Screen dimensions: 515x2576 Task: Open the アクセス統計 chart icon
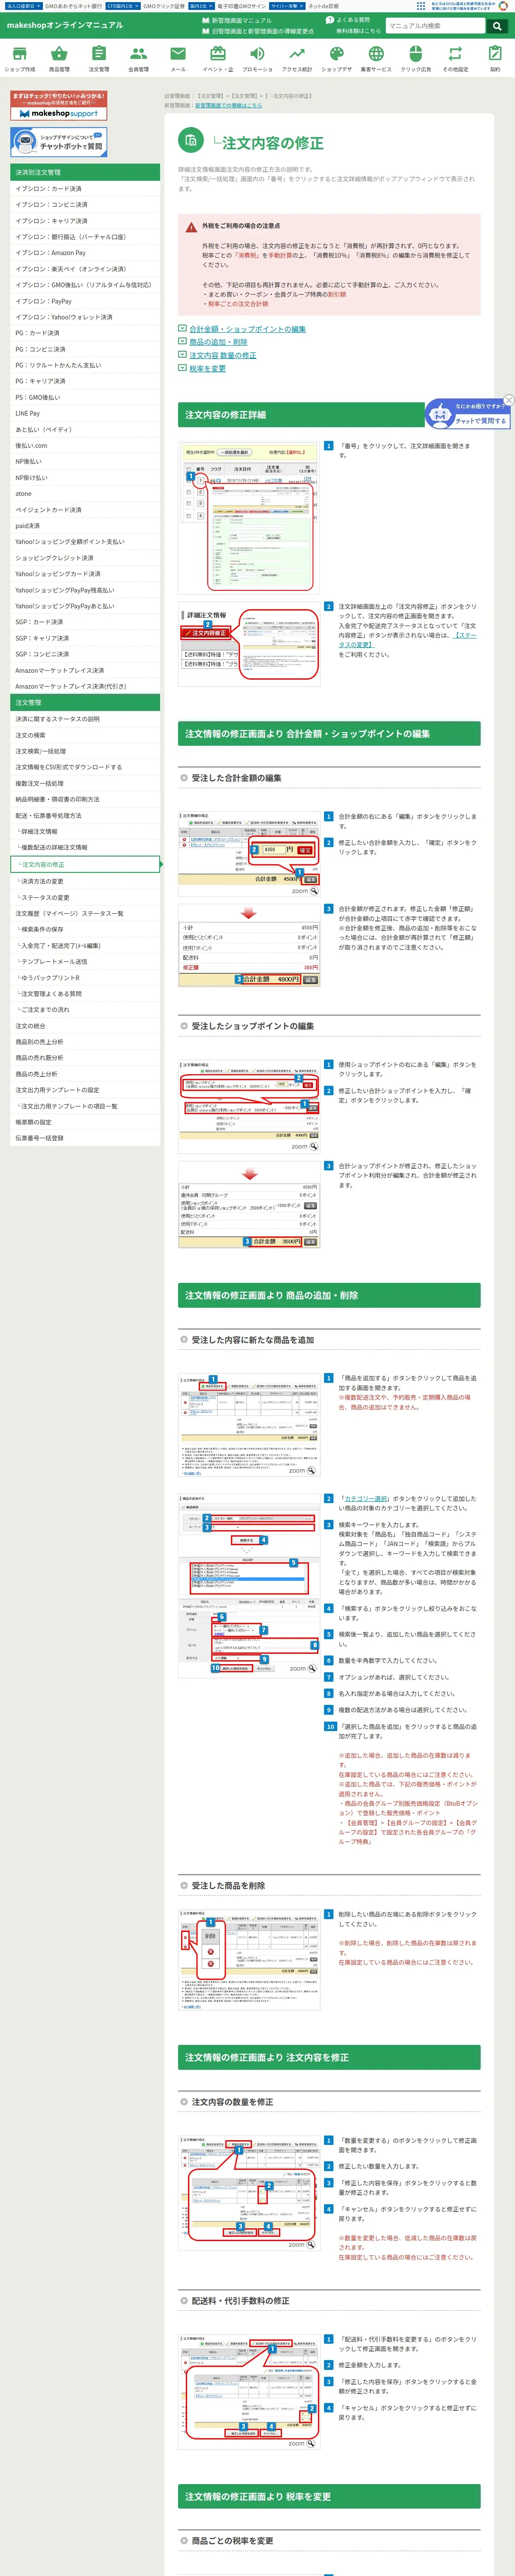click(x=297, y=58)
